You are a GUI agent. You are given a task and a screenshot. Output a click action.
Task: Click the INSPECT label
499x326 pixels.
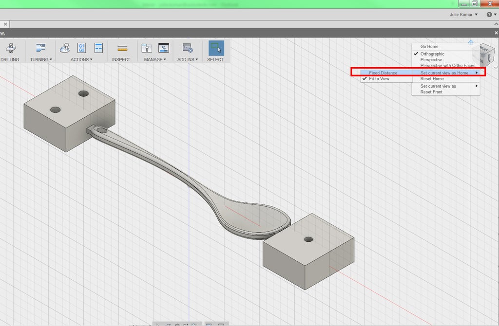(x=121, y=60)
